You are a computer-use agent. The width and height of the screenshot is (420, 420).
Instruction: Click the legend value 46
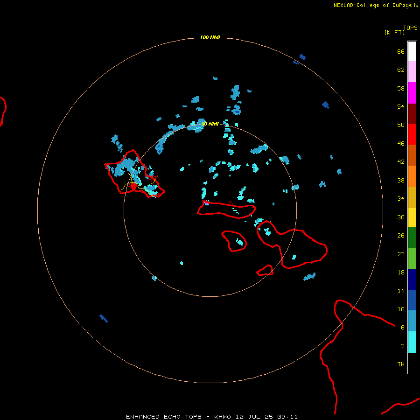point(401,144)
